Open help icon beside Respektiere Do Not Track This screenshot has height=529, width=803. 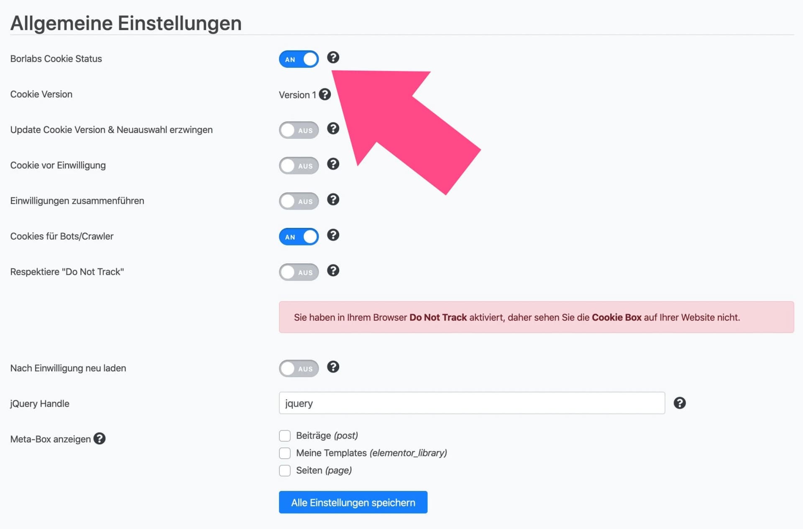pyautogui.click(x=333, y=271)
